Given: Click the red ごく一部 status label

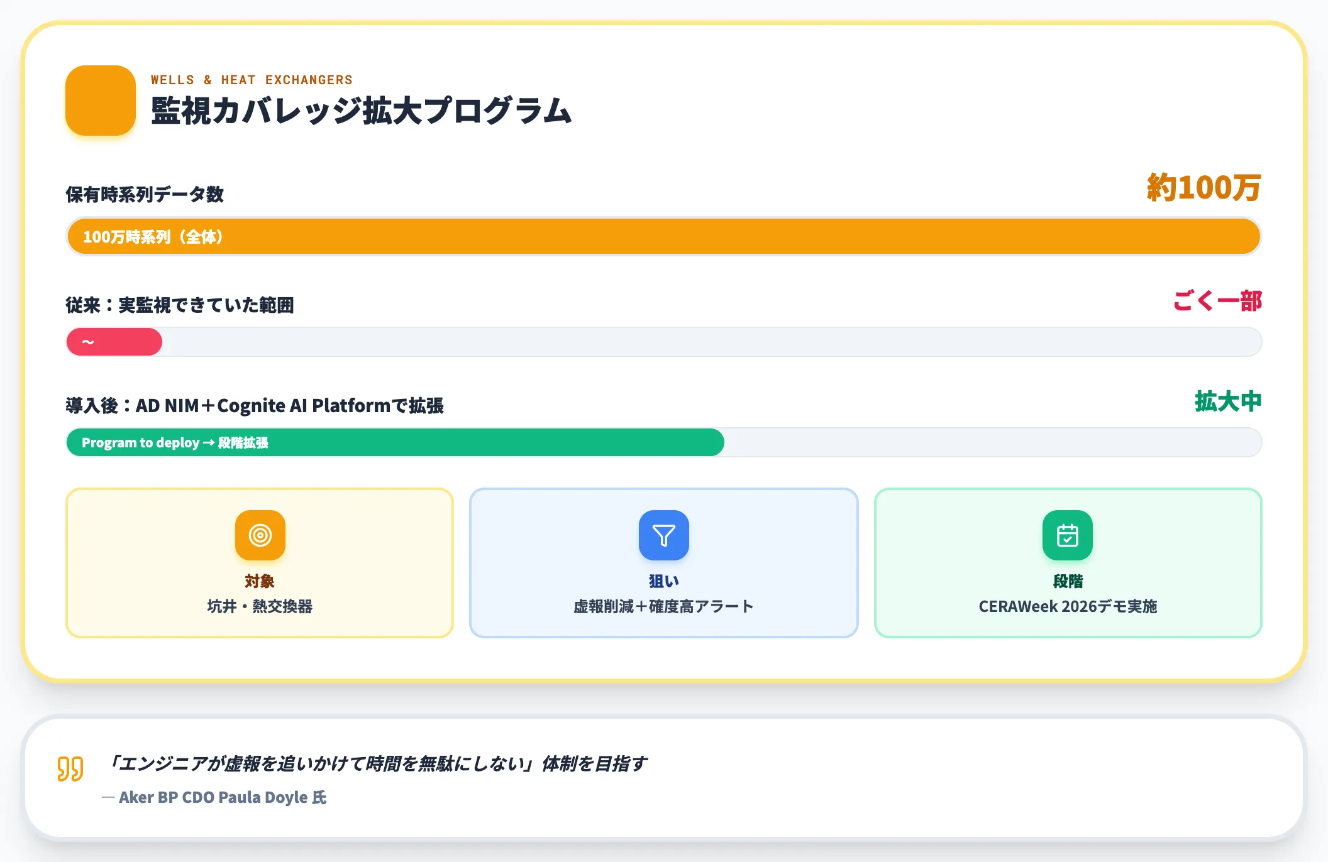Looking at the screenshot, I should 1217,301.
